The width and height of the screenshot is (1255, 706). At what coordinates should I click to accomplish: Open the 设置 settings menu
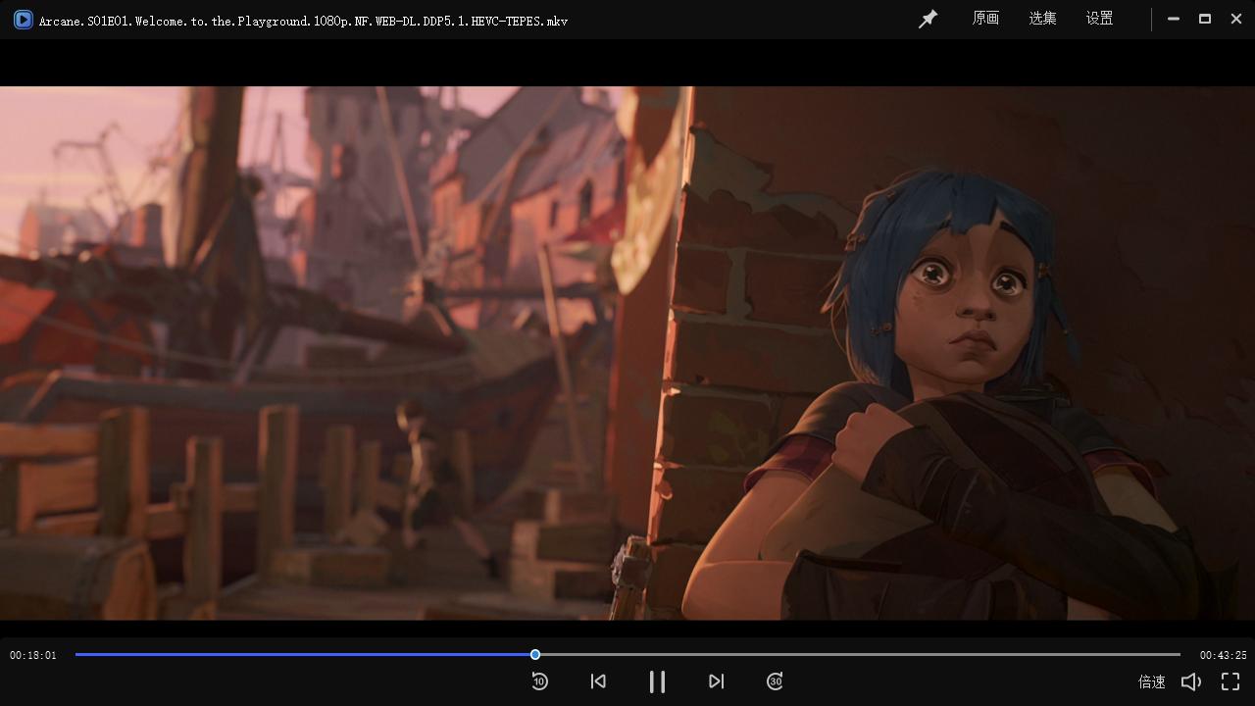click(1099, 19)
